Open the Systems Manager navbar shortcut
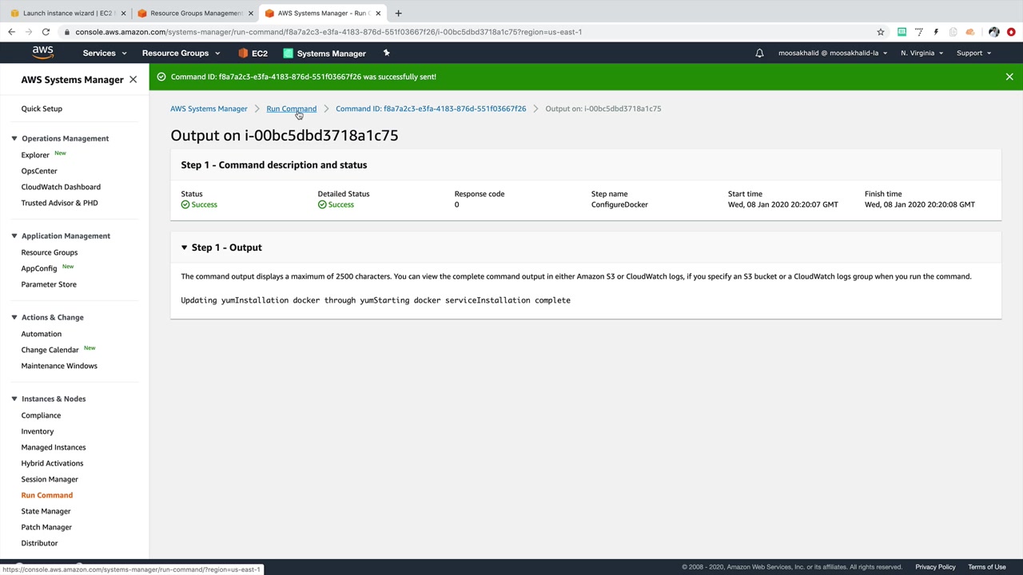Viewport: 1023px width, 575px height. pyautogui.click(x=324, y=54)
